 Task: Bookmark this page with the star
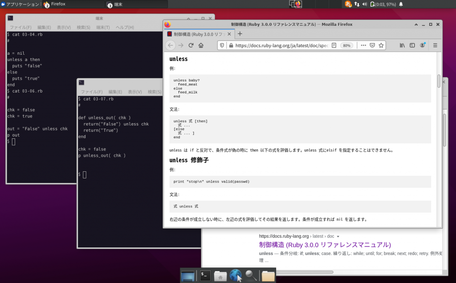381,45
